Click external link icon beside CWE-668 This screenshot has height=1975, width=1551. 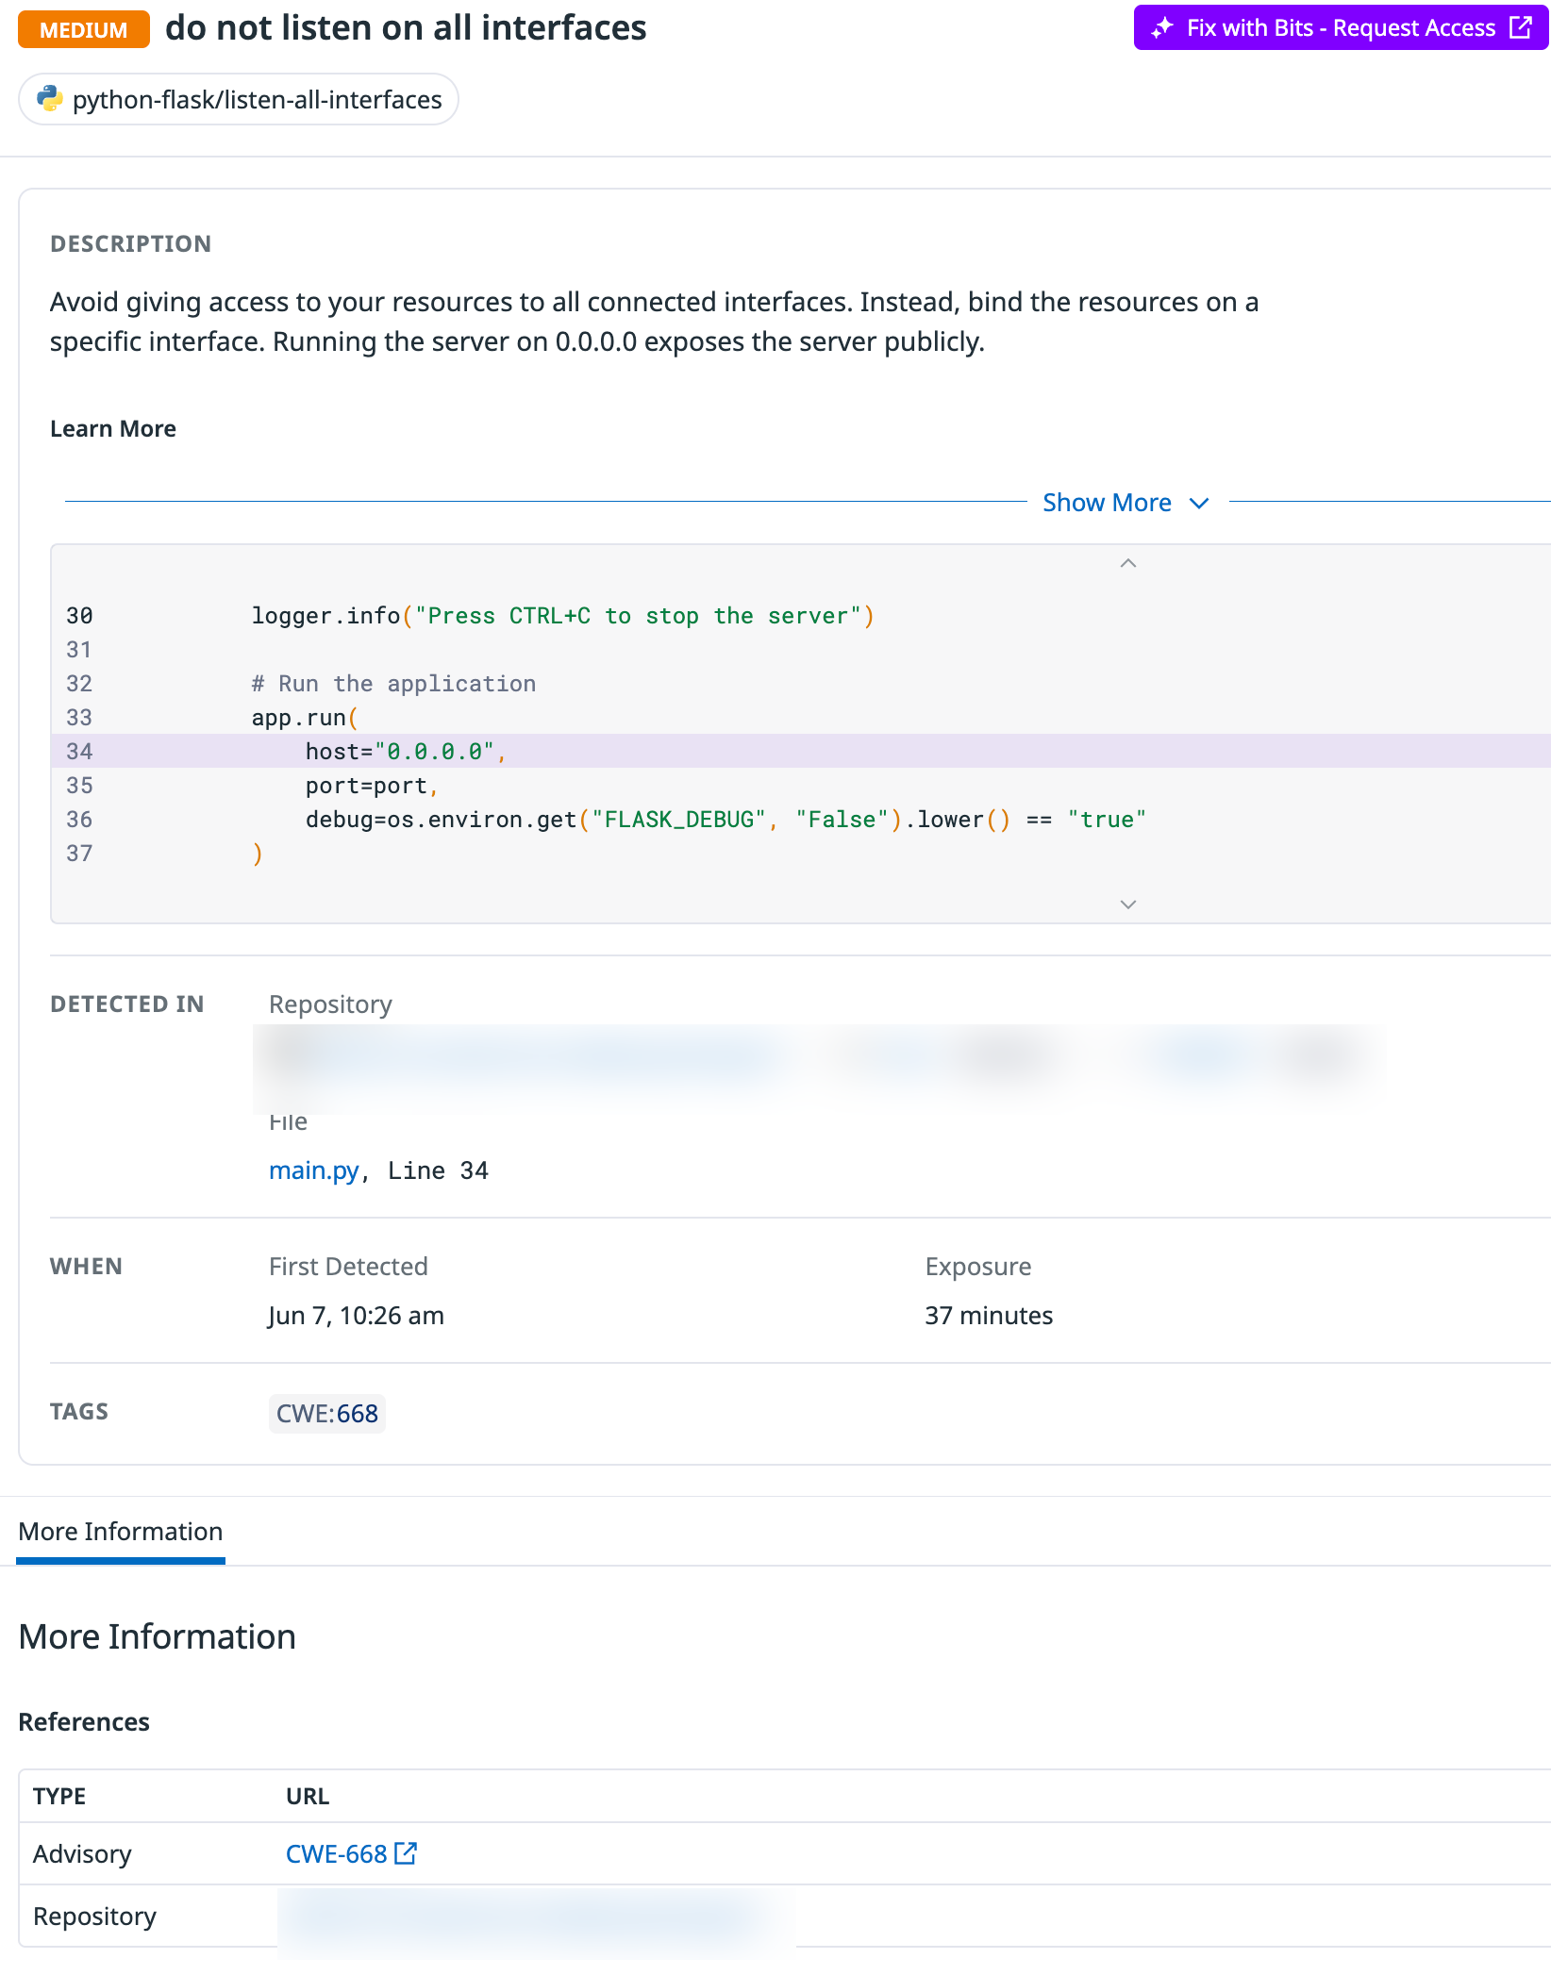pyautogui.click(x=406, y=1853)
